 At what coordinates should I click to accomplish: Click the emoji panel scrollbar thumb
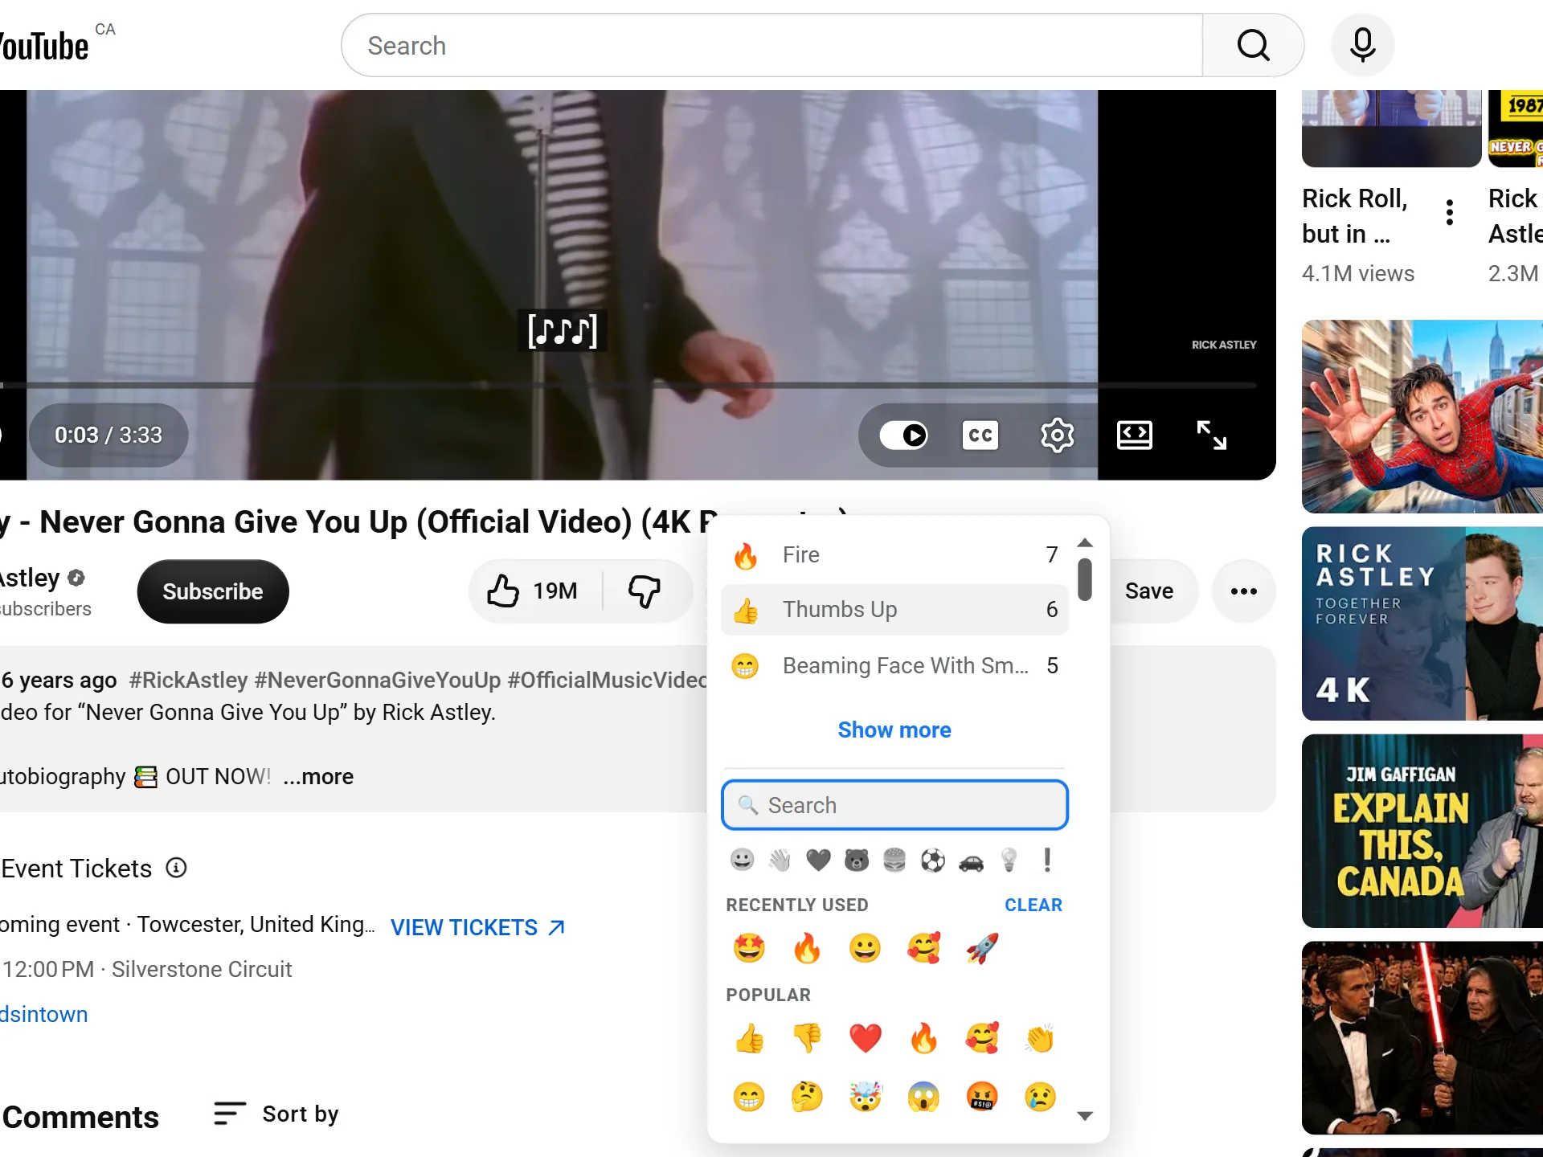[x=1085, y=579]
